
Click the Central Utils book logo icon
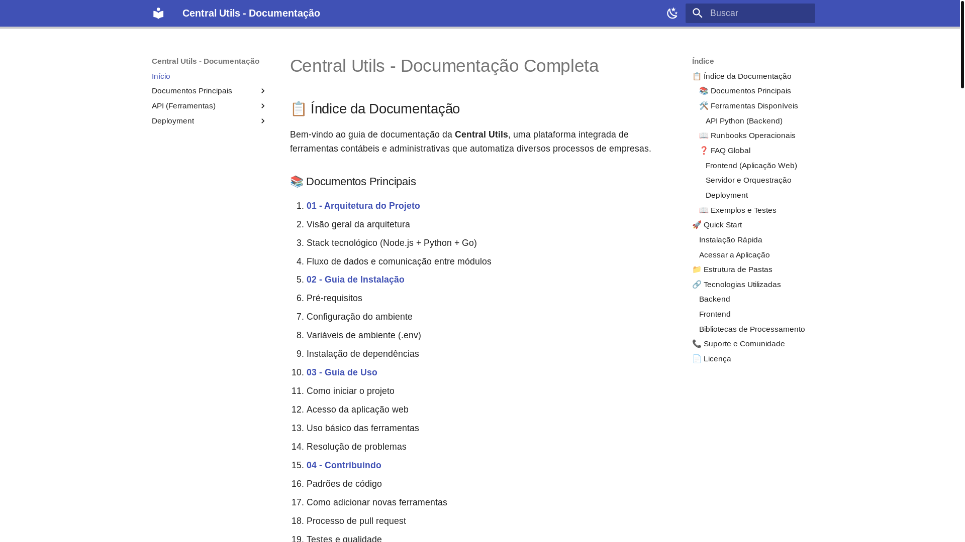coord(158,13)
